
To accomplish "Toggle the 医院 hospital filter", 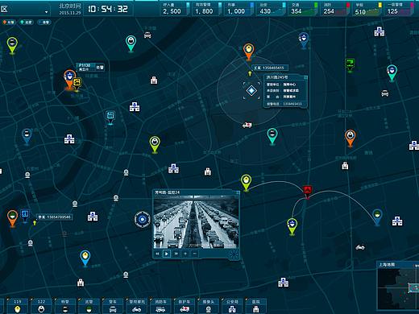I will tap(256, 306).
